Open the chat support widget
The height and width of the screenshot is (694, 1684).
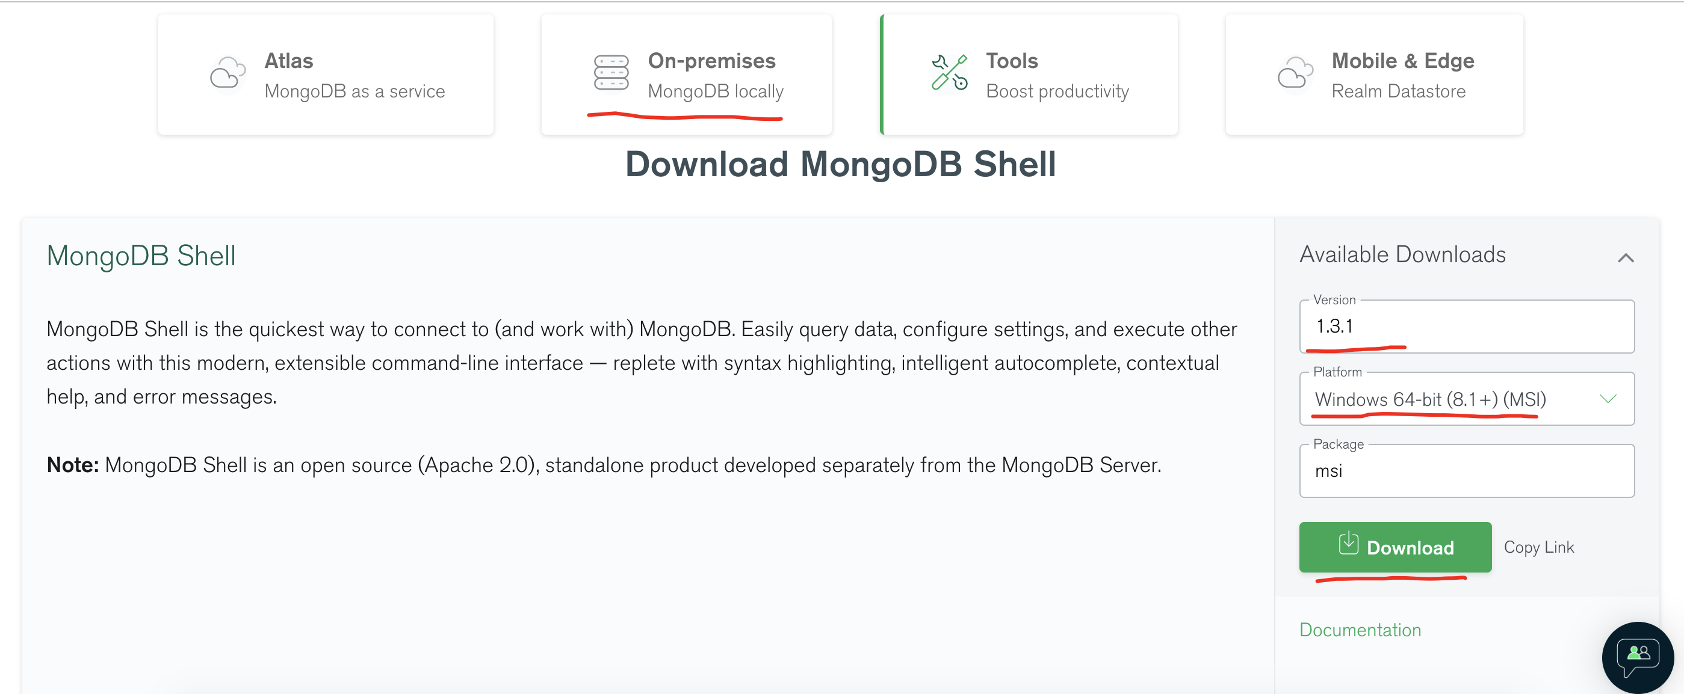[x=1637, y=656]
